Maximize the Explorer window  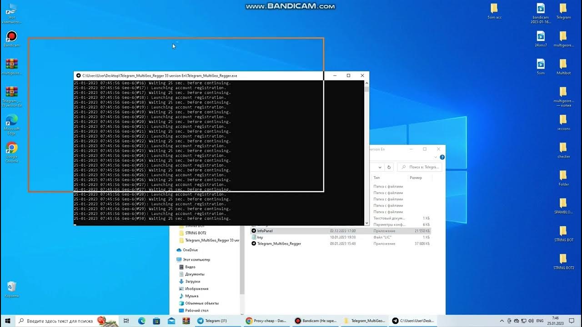(x=425, y=149)
